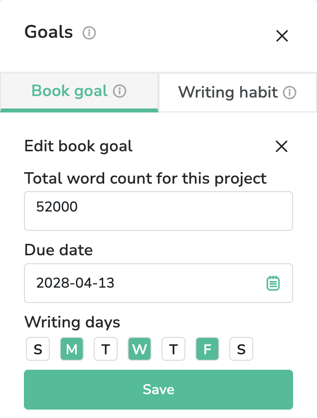The width and height of the screenshot is (317, 418).
Task: Click the 'Total word count for this project' label
Action: coord(146,178)
